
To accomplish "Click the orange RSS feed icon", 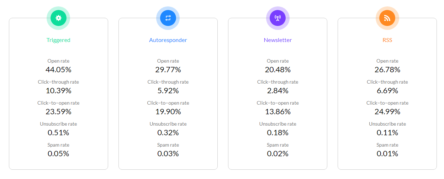I will tap(387, 18).
